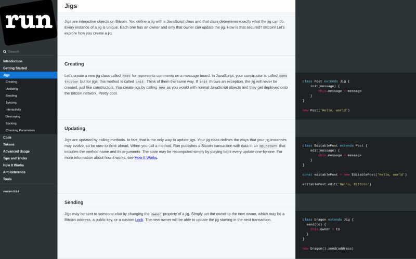Click code line new Post('Hello, world')
This screenshot has width=416, height=259.
pos(326,111)
